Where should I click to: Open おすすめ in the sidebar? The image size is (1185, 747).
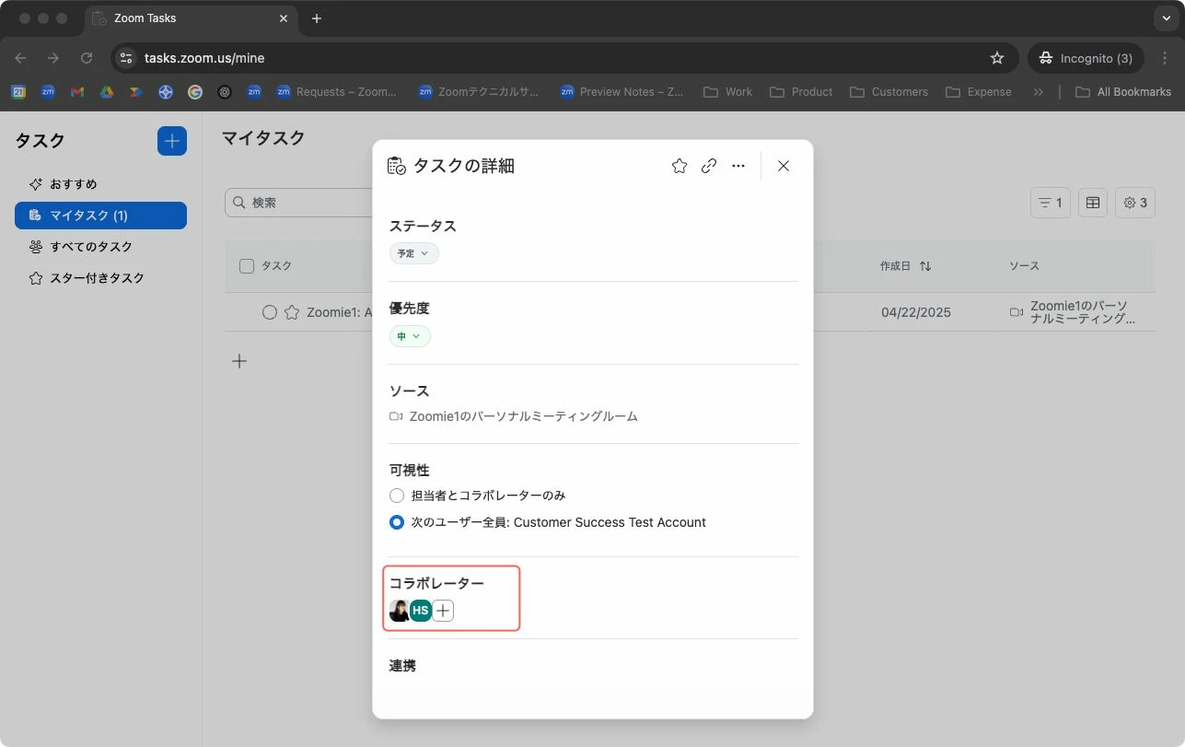click(x=100, y=184)
